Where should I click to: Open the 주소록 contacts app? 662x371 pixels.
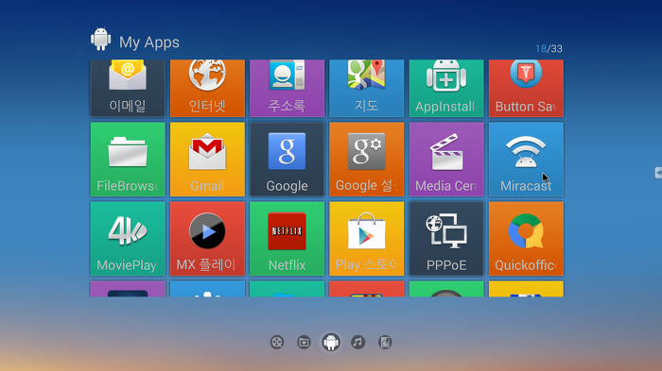(x=287, y=88)
